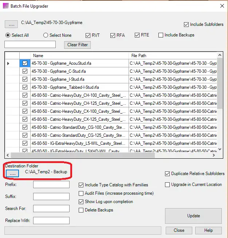228x238 pixels.
Task: Uncheck the Gypframe_AcouStud.rfa row checkbox
Action: click(x=25, y=63)
